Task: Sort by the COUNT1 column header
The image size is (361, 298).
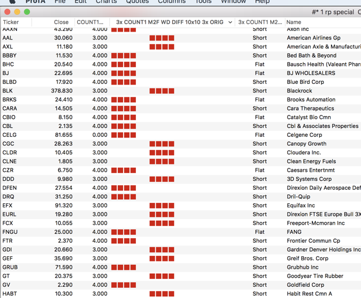Action: [92, 22]
